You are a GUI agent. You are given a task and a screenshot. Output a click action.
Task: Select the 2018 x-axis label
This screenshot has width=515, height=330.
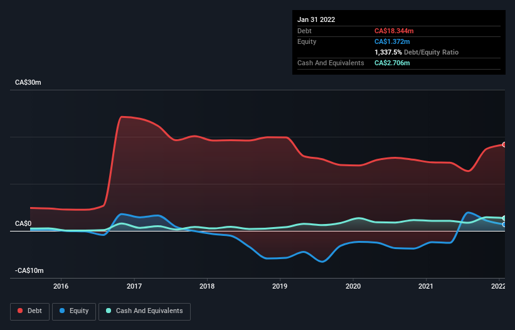[x=207, y=286]
